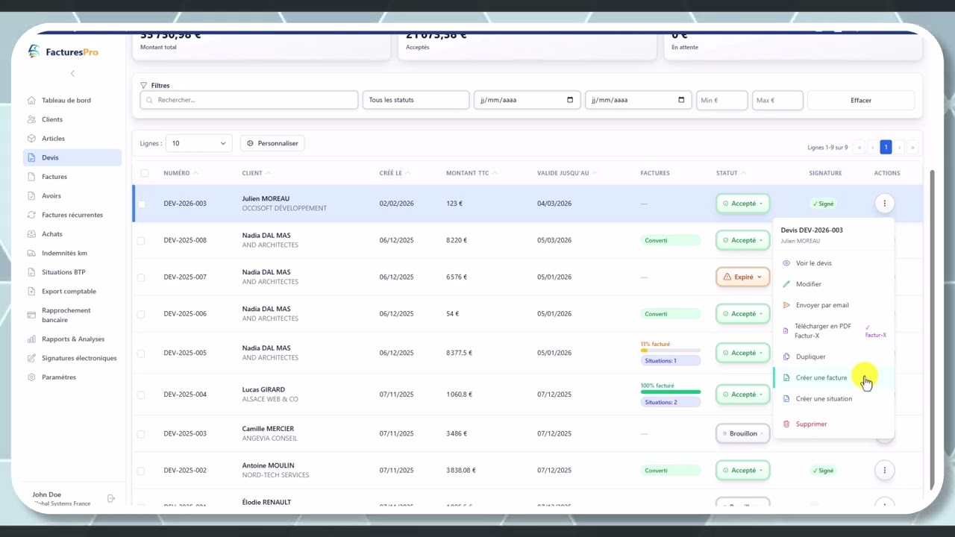Click the Max € amount field
Screen dimensions: 955x537
[777, 100]
